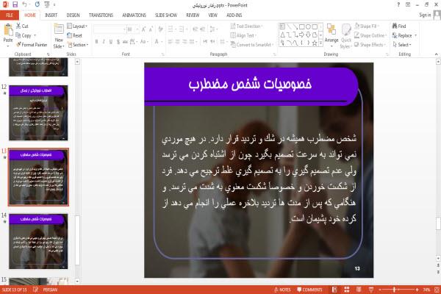Select the right arrow shape in gallery
The width and height of the screenshot is (441, 294).
click(x=302, y=35)
